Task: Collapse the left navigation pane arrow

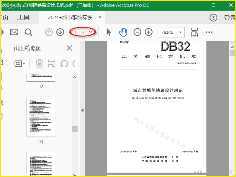Action: click(x=82, y=110)
